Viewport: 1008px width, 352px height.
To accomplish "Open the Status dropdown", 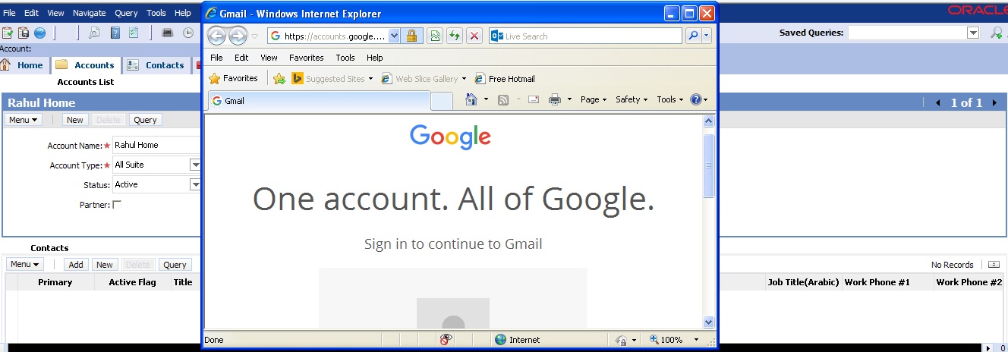I will click(195, 184).
